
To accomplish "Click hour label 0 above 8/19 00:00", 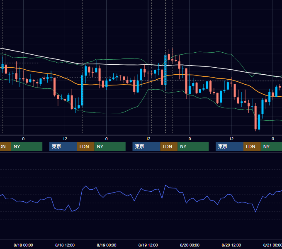I will [x=107, y=139].
